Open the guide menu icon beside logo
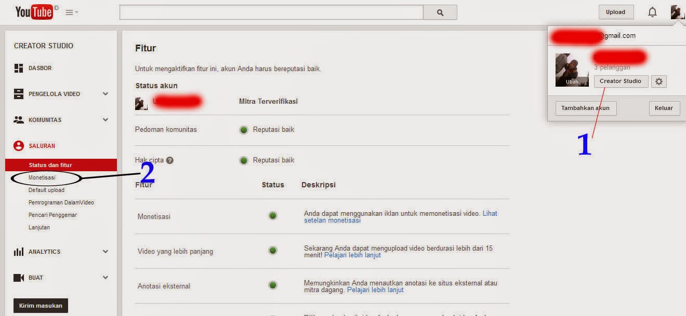The height and width of the screenshot is (316, 686). (x=72, y=12)
